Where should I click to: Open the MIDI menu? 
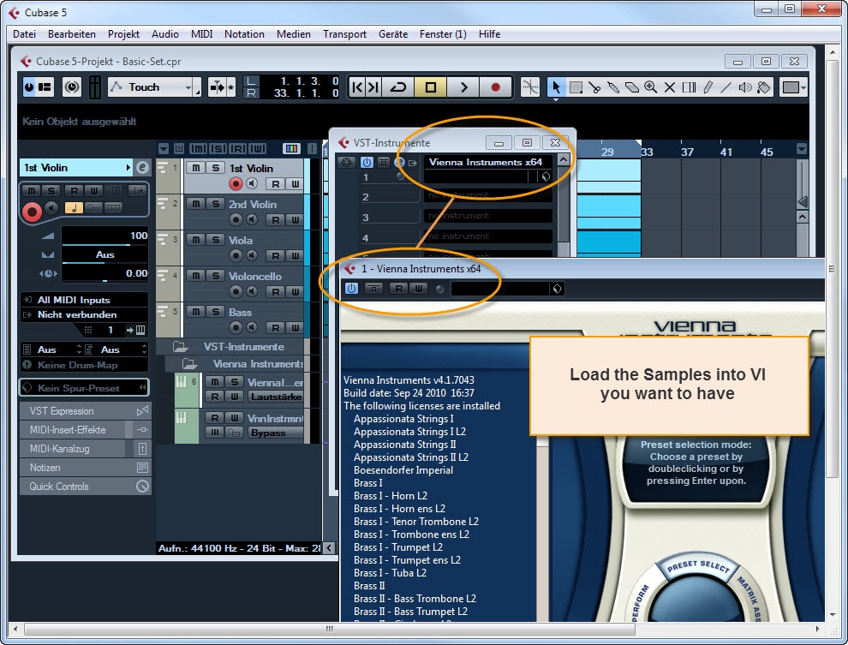(x=202, y=34)
